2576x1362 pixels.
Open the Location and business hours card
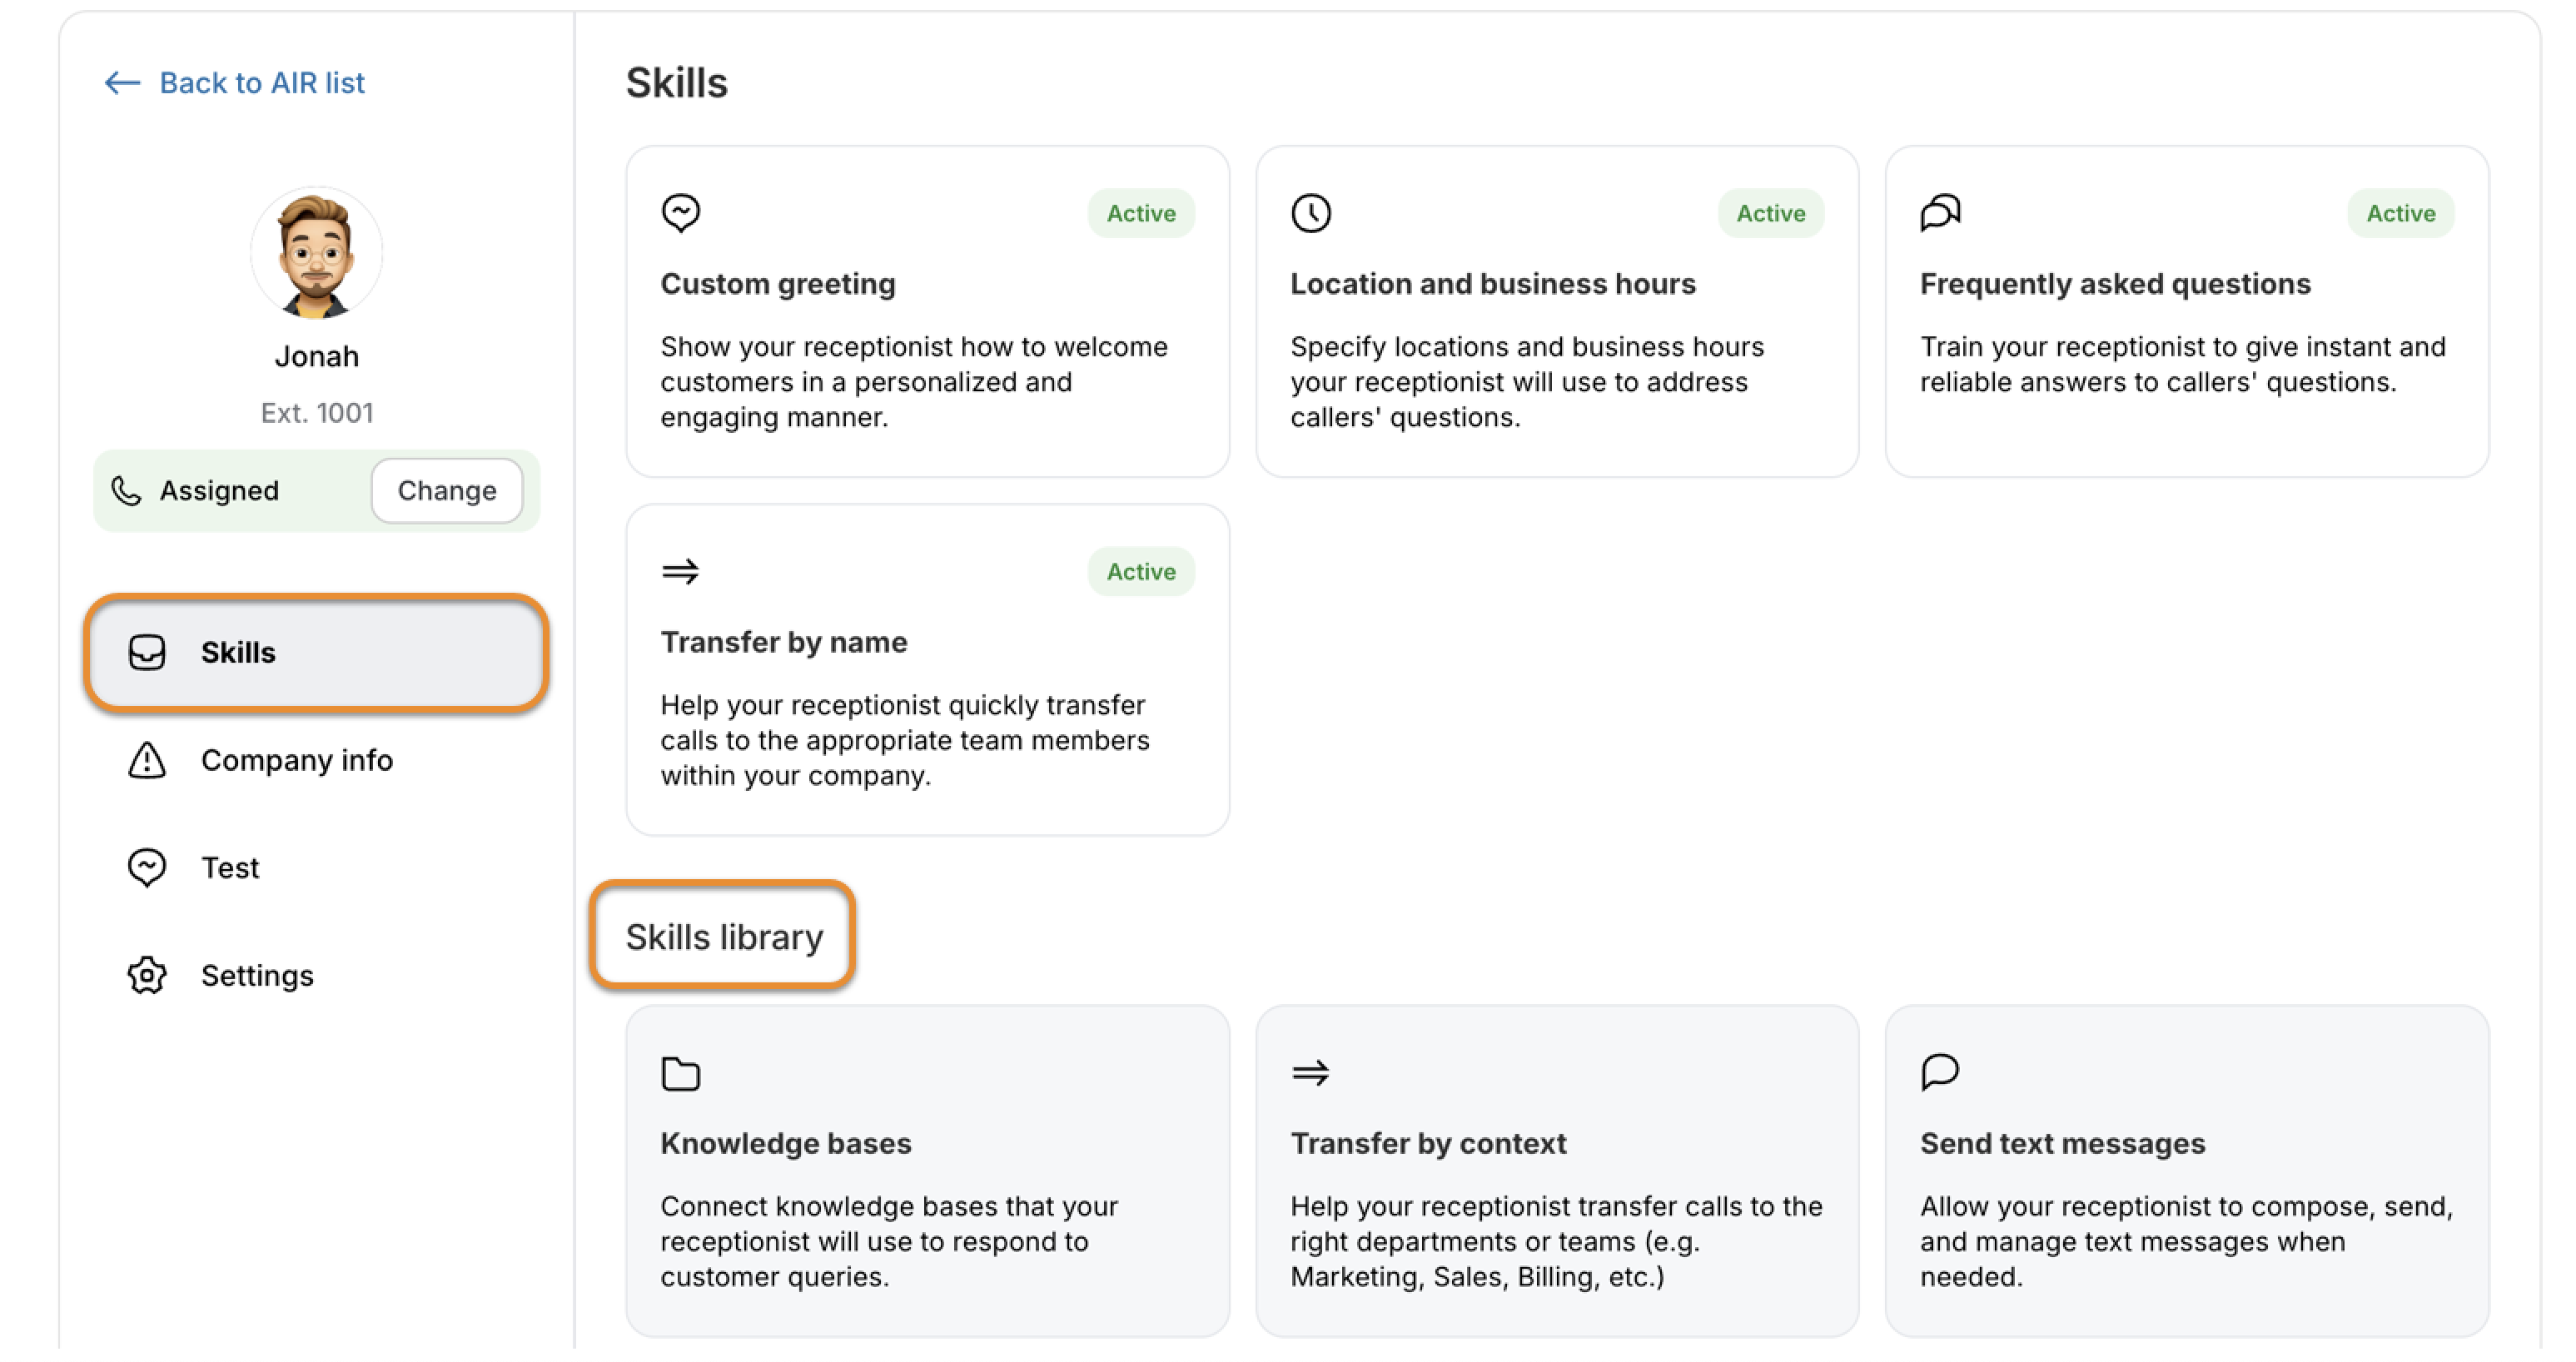(x=1556, y=311)
